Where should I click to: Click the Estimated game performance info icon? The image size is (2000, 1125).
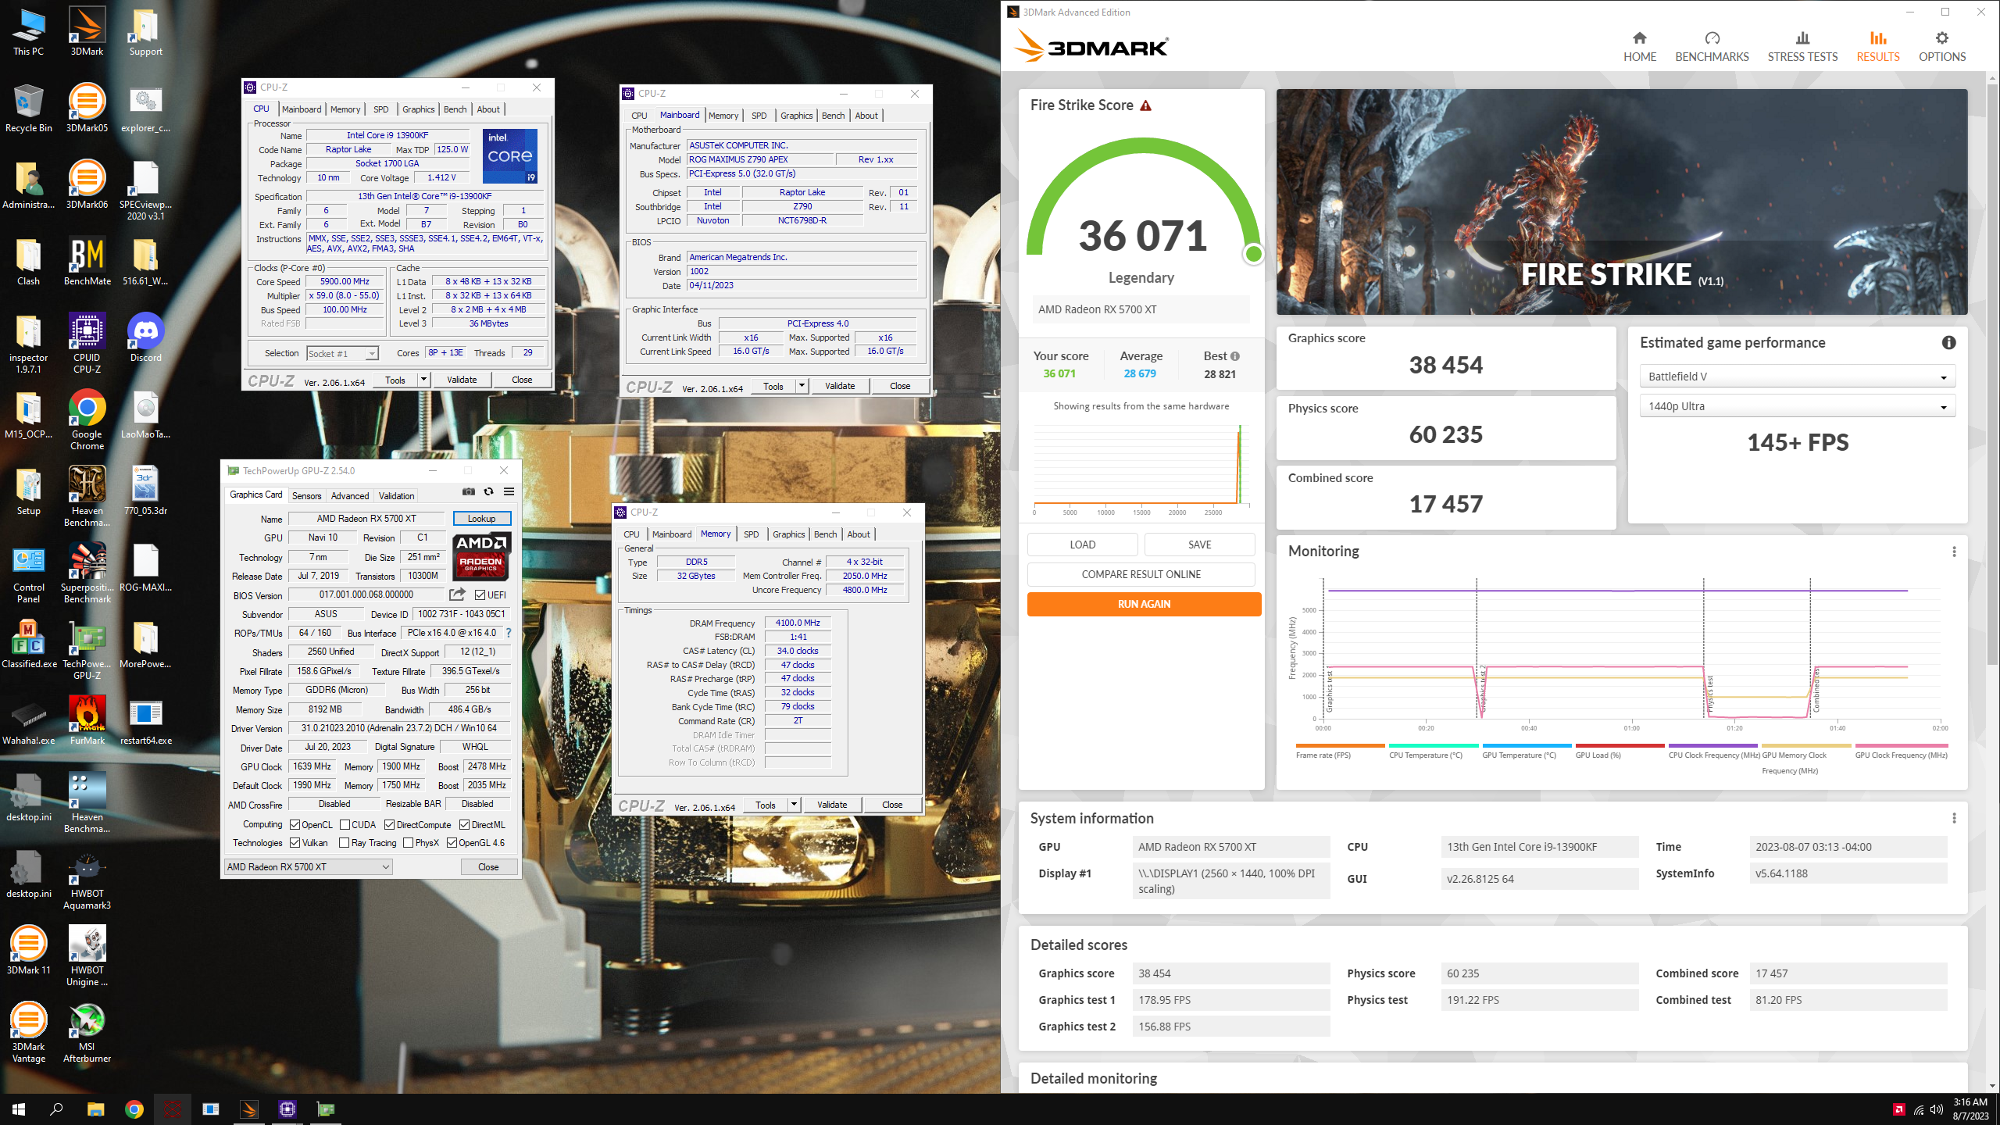[x=1948, y=342]
